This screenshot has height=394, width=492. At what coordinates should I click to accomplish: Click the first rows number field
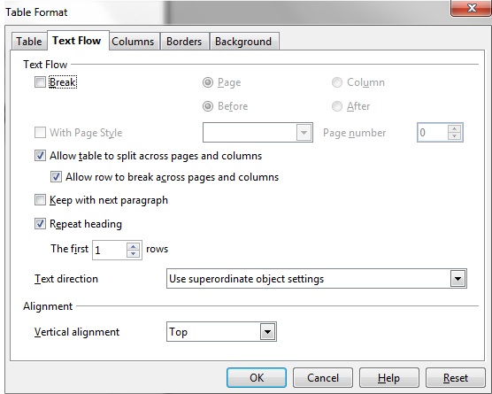coord(110,251)
